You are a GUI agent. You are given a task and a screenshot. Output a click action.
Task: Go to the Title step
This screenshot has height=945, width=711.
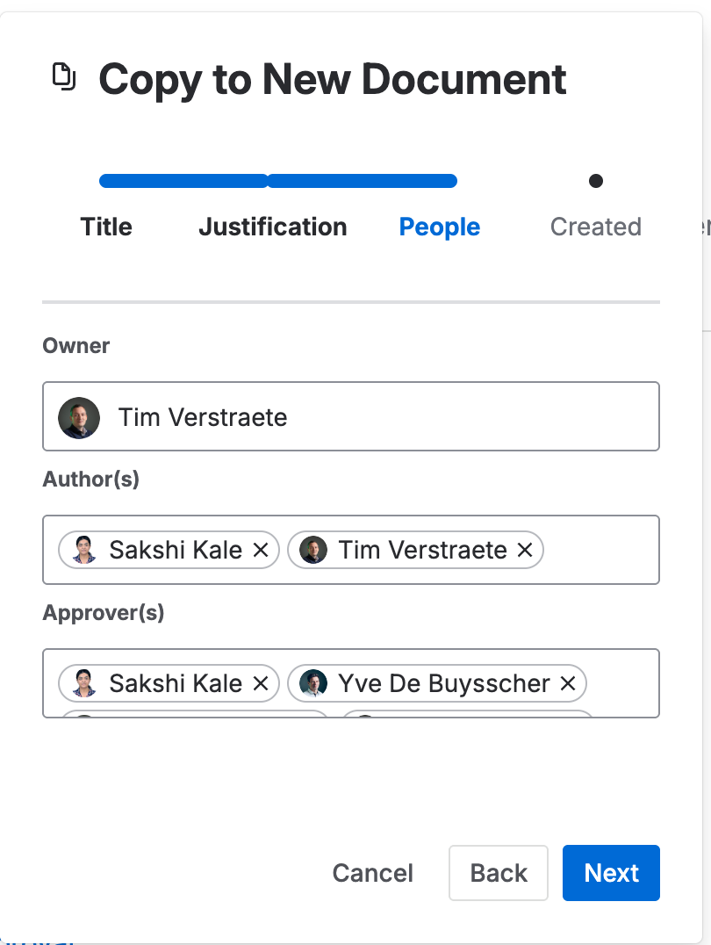(106, 227)
